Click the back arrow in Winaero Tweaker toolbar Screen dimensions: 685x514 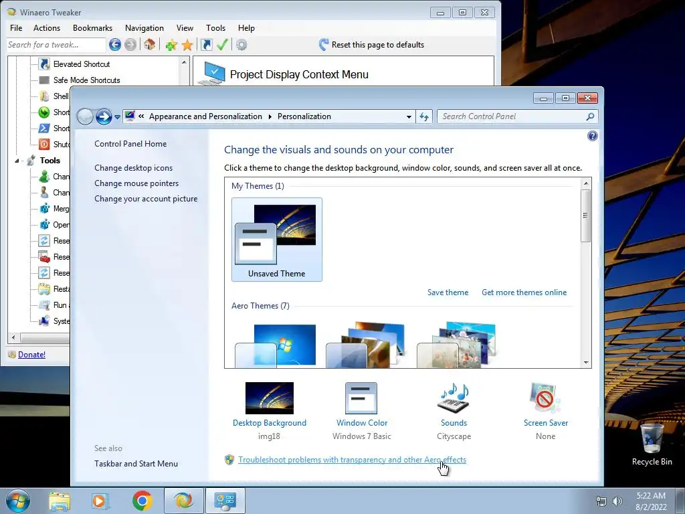tap(115, 45)
